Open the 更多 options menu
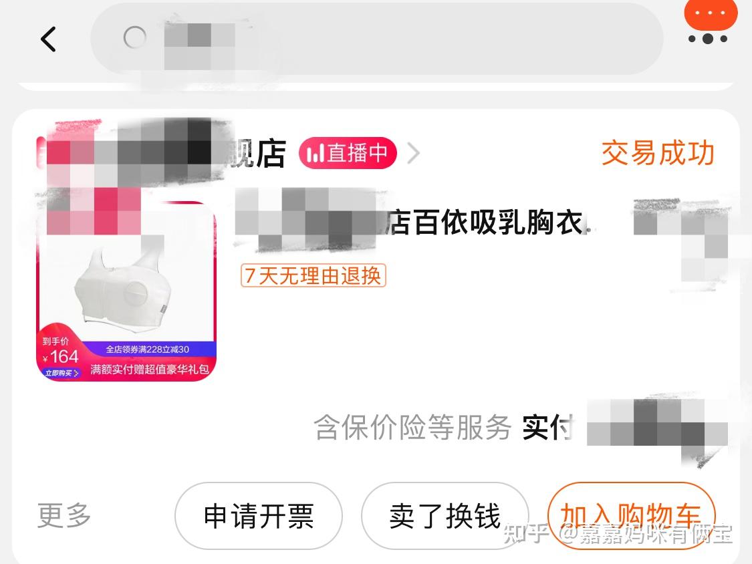 click(x=64, y=516)
